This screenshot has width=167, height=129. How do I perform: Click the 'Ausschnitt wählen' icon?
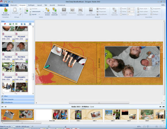(64, 10)
